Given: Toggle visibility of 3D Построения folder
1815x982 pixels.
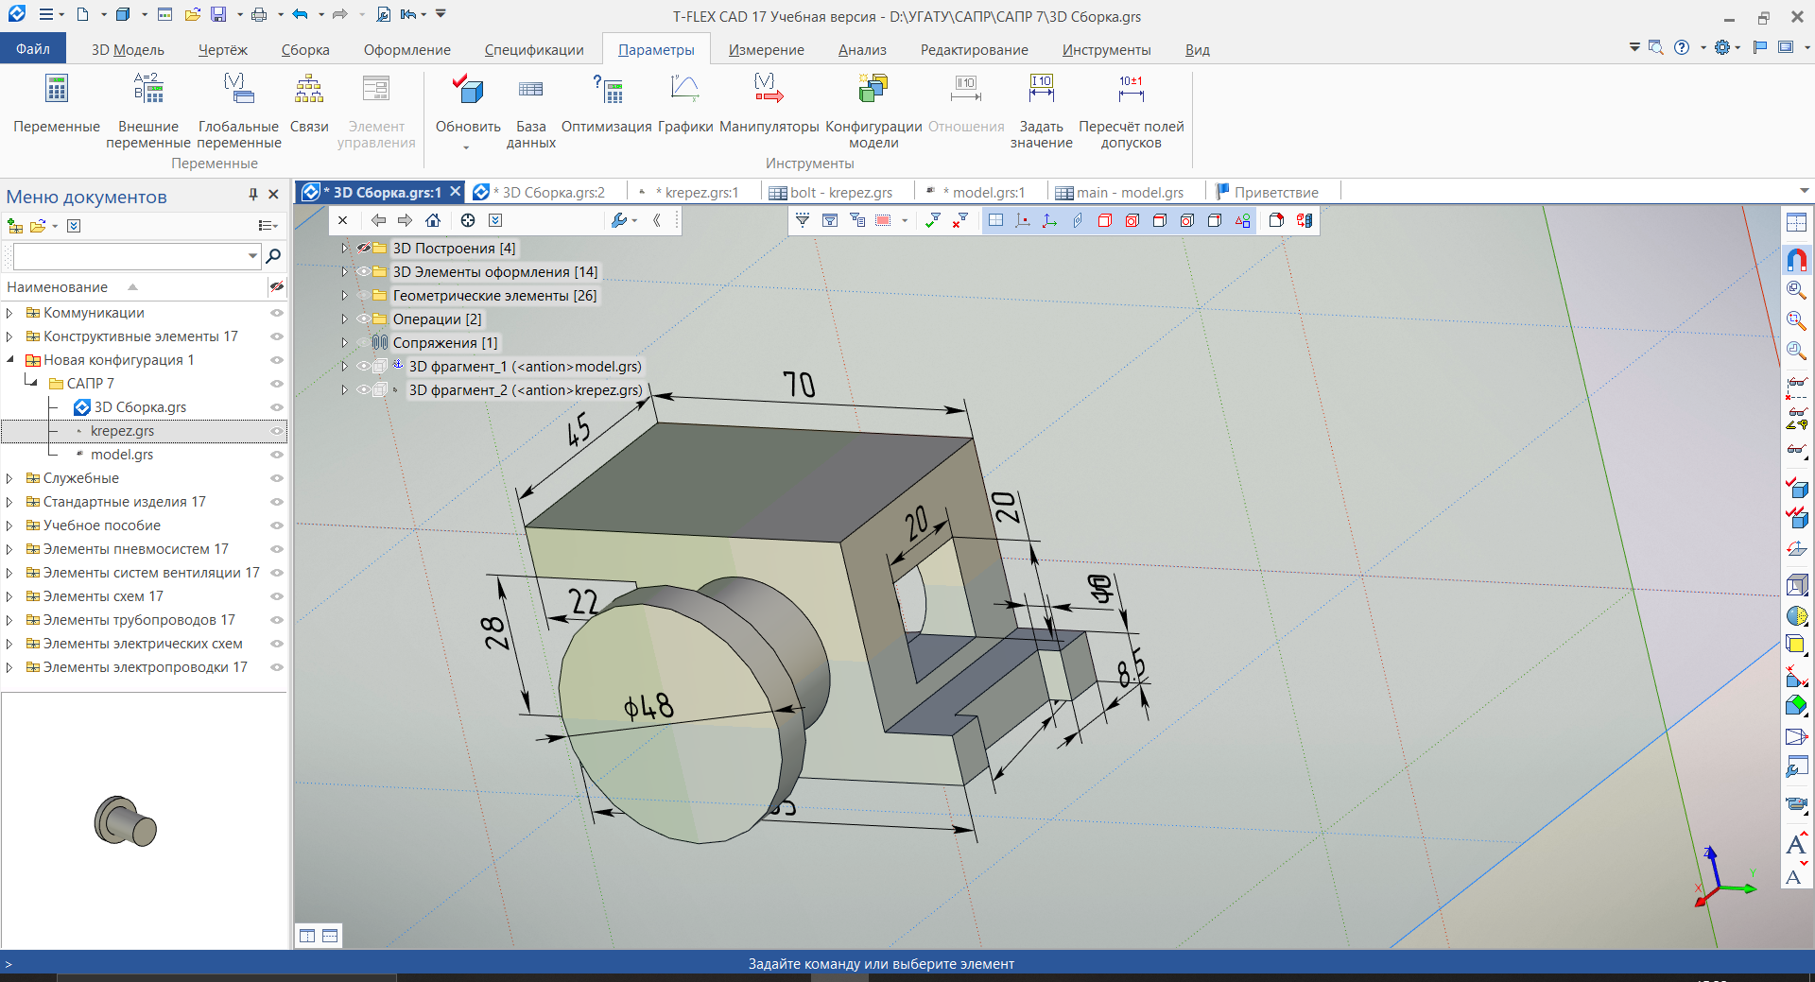Looking at the screenshot, I should [363, 248].
